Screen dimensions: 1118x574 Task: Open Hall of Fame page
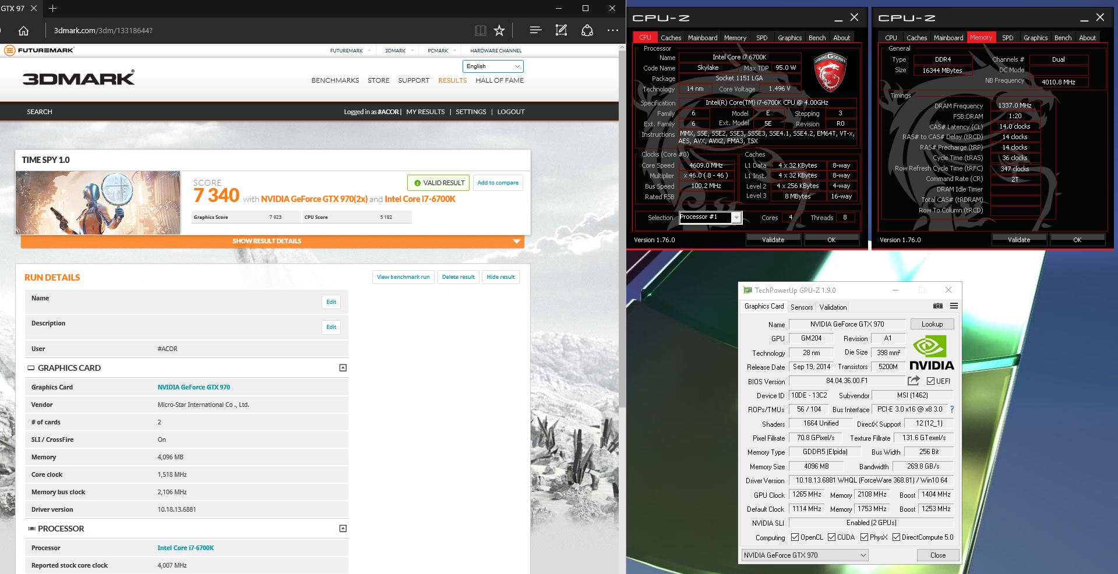coord(499,80)
